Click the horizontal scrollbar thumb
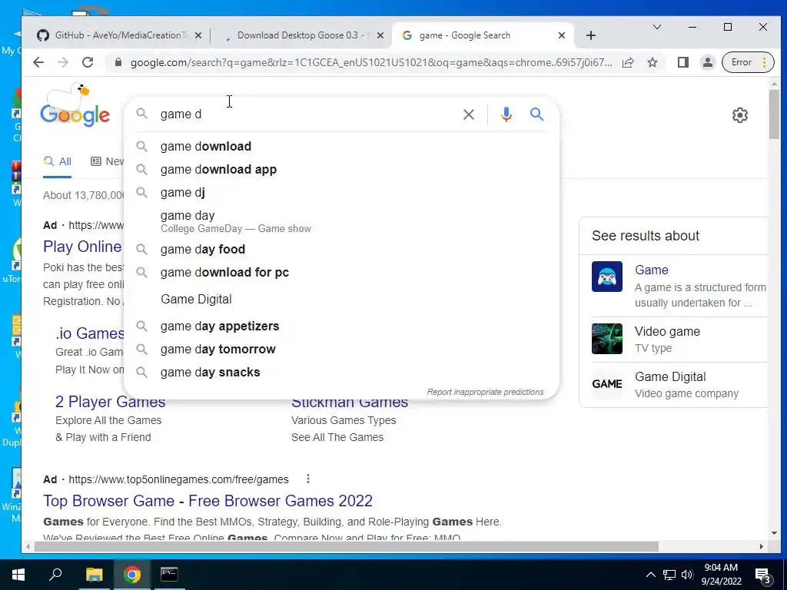 click(x=347, y=546)
